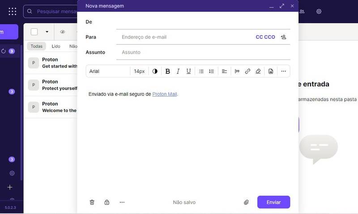This screenshot has width=358, height=214.
Task: Select the Não lido filter tab
Action: 73,46
